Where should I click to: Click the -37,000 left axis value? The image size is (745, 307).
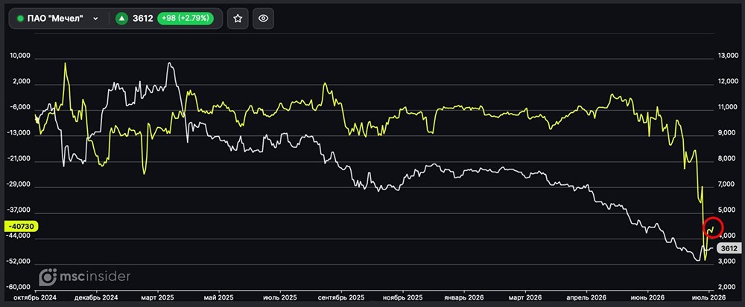coord(19,210)
